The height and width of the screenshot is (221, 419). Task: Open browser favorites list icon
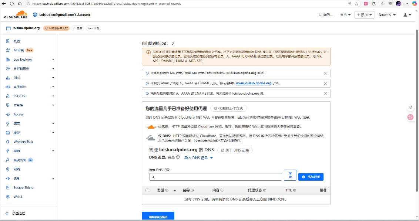pyautogui.click(x=382, y=4)
